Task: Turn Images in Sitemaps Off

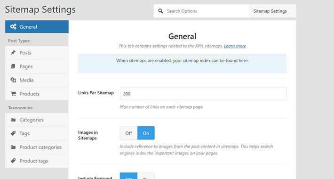Action: pyautogui.click(x=128, y=133)
